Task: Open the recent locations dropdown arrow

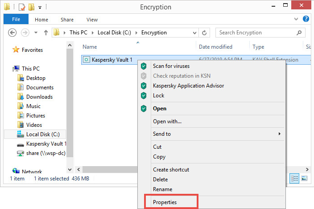Action: click(36, 33)
